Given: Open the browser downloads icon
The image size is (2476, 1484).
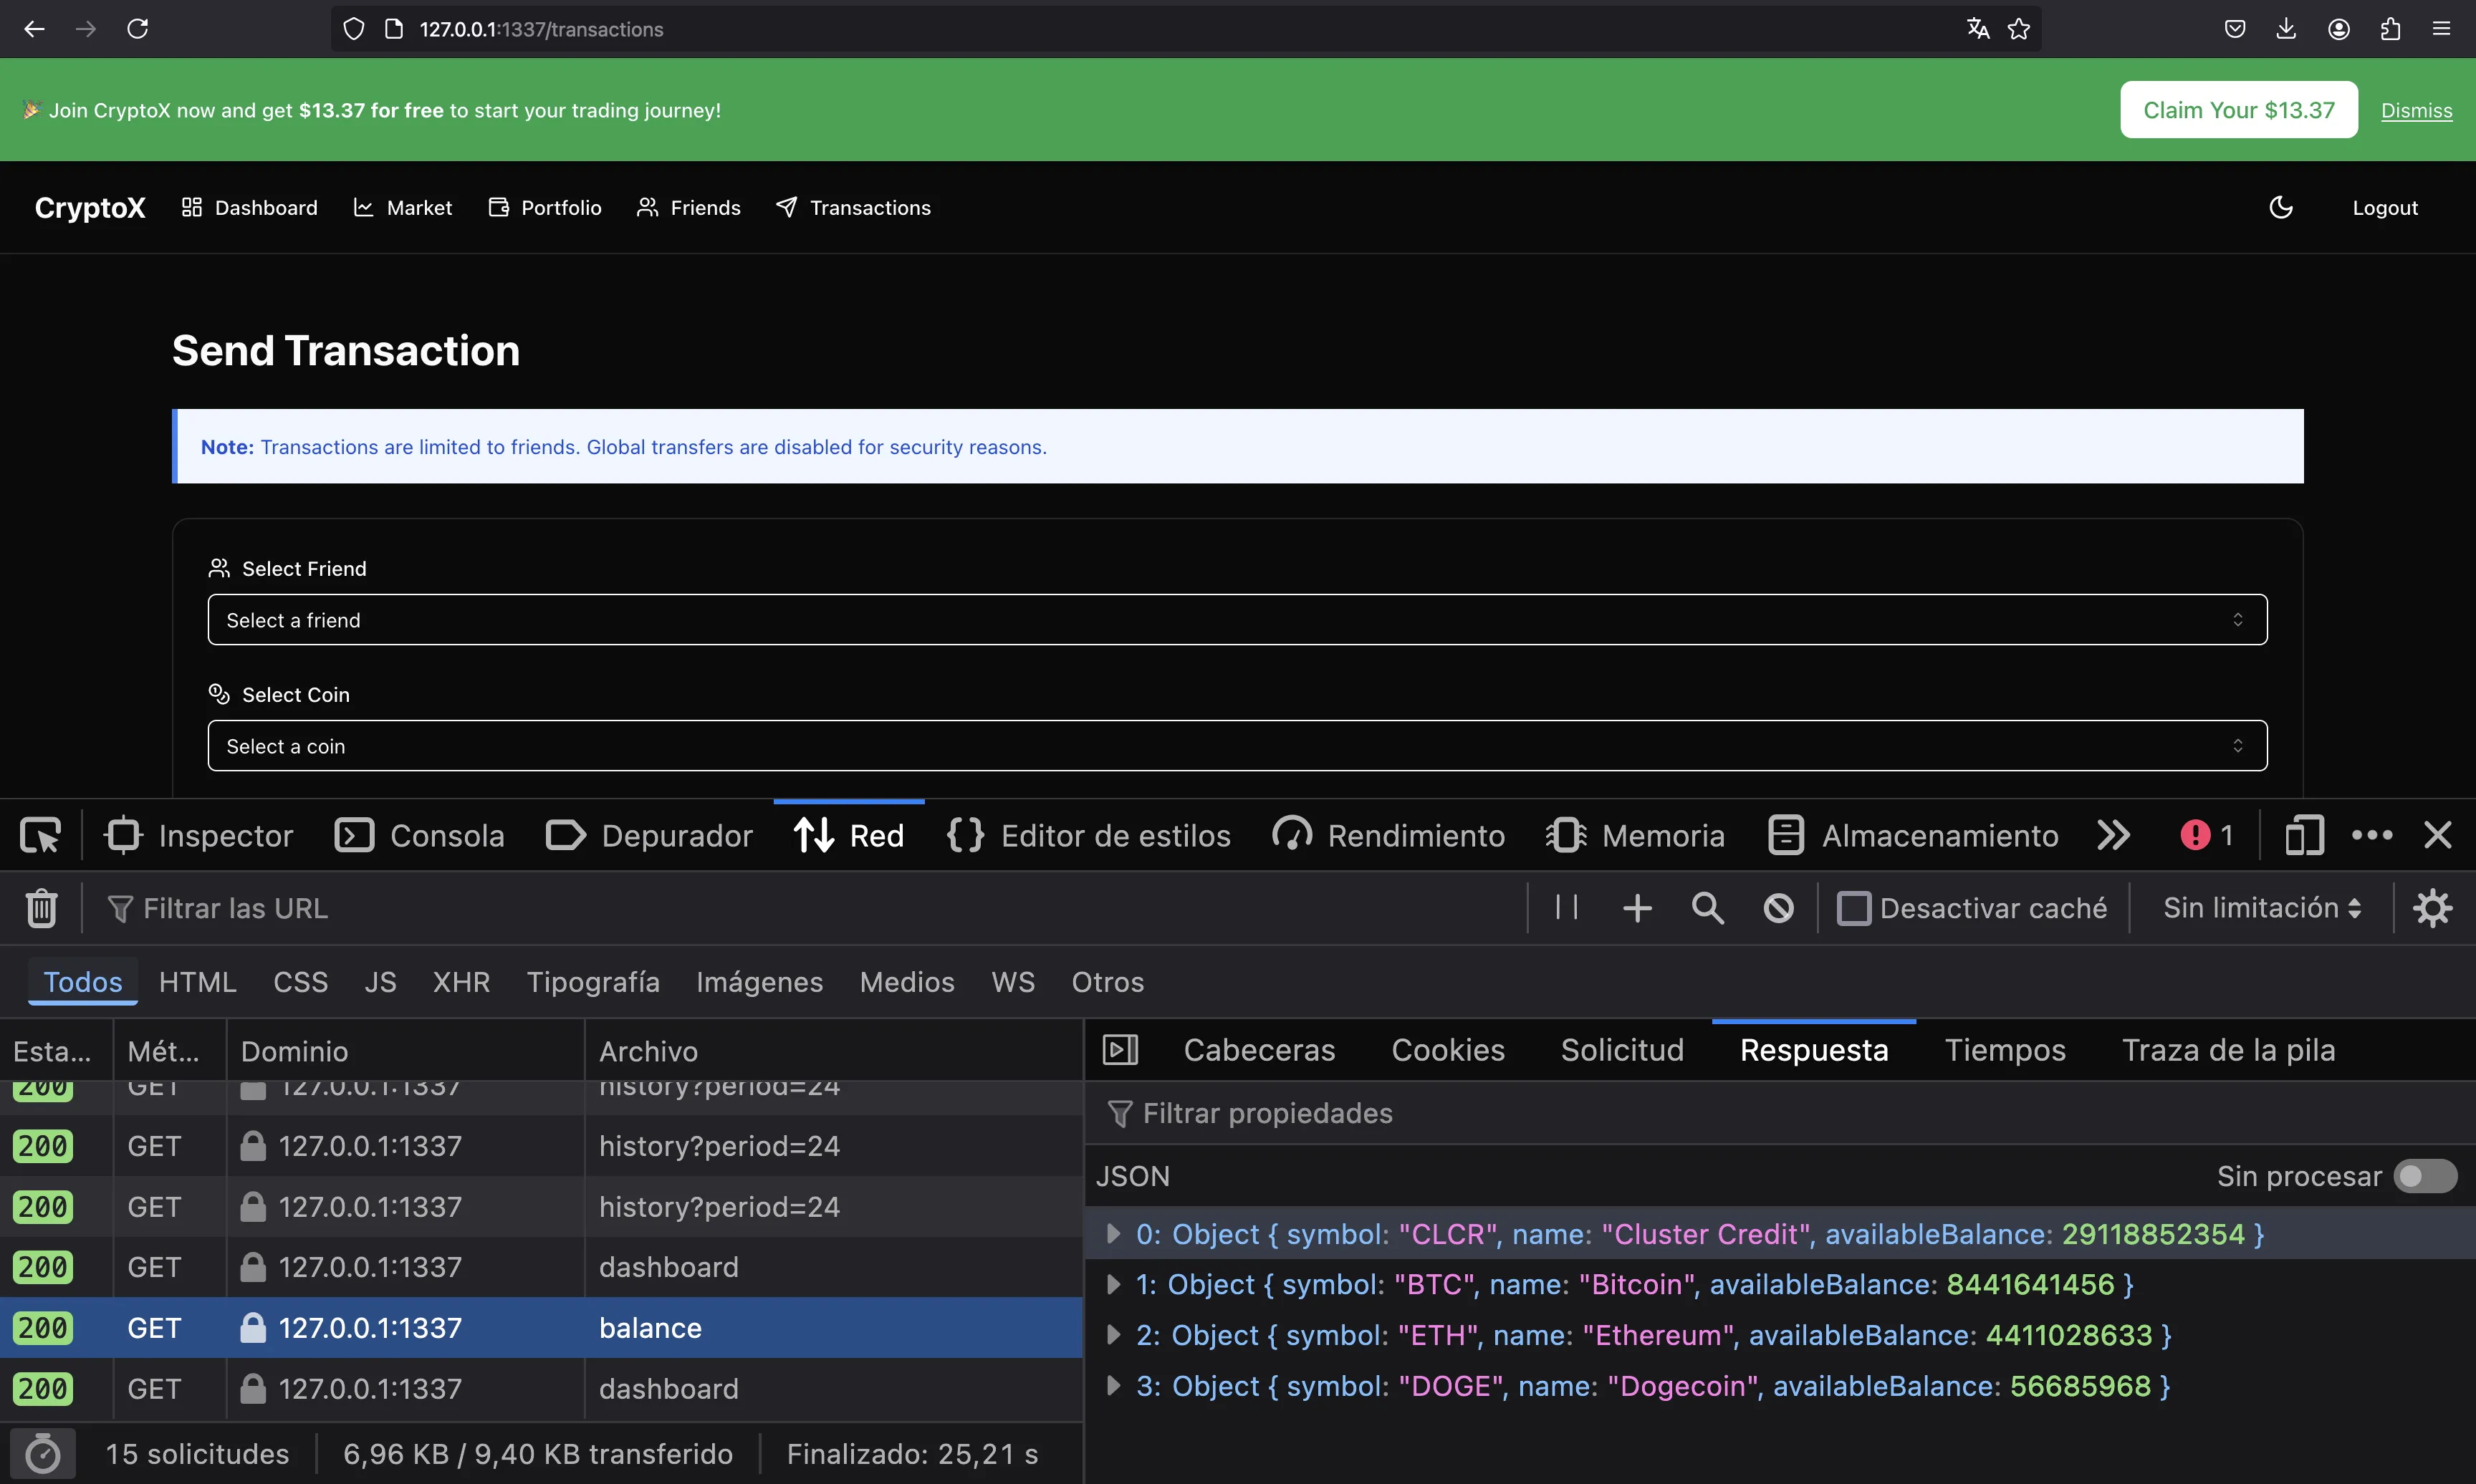Looking at the screenshot, I should click(x=2286, y=29).
